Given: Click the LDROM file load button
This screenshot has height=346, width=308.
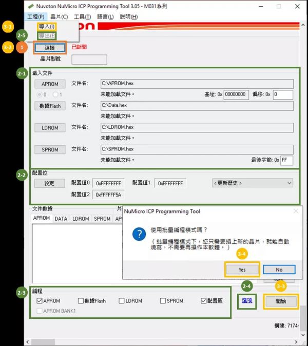Looking at the screenshot, I should click(x=50, y=127).
